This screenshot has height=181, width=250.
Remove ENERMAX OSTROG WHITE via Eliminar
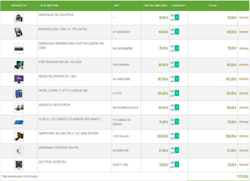[244, 150]
